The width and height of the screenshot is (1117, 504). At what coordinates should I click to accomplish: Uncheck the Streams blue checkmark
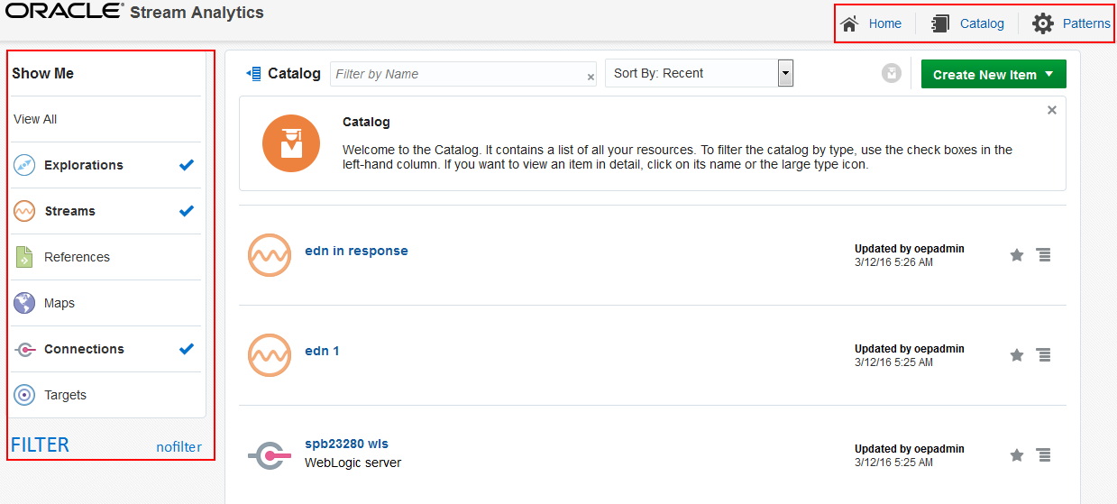tap(187, 211)
